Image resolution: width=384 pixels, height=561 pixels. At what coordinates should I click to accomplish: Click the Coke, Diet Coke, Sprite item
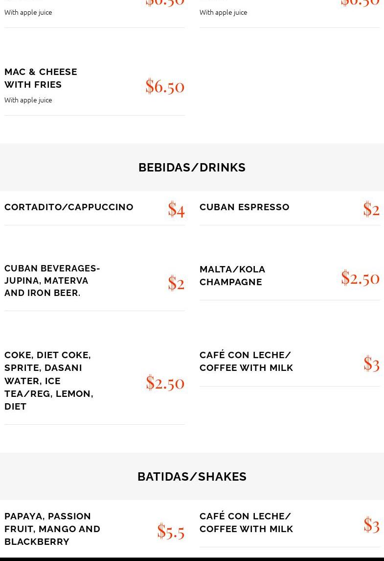pyautogui.click(x=49, y=380)
